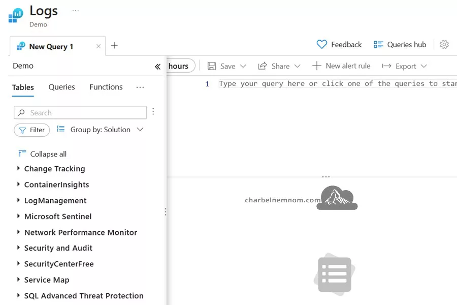The height and width of the screenshot is (305, 457).
Task: Click the Demo scope label in side pane
Action: [x=23, y=66]
